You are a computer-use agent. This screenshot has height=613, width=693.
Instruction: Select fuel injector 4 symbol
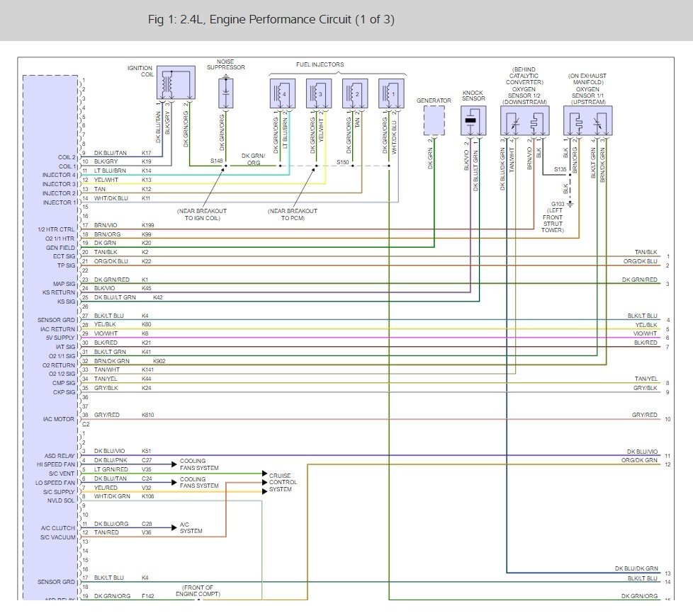283,93
